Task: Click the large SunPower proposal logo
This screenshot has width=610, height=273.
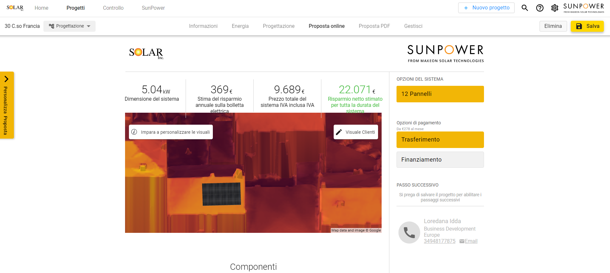Action: tap(445, 53)
